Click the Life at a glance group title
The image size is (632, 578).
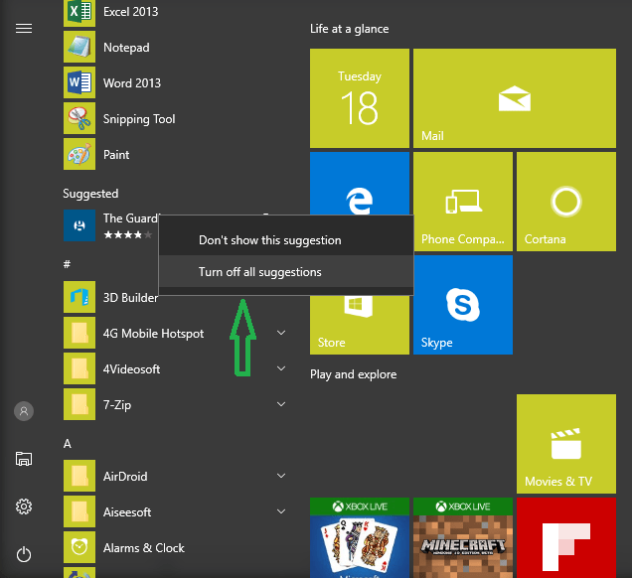(350, 29)
